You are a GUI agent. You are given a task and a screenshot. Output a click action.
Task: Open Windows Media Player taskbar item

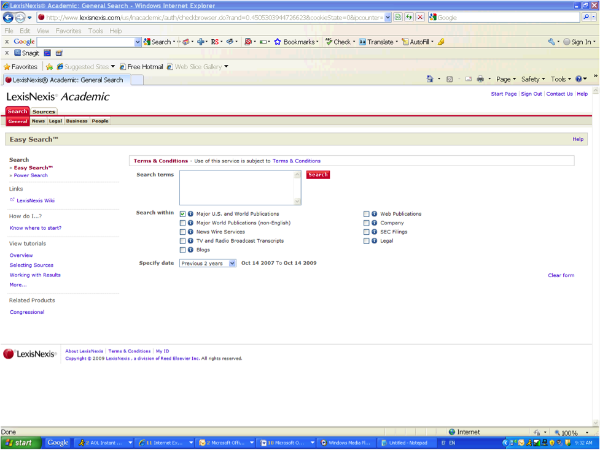pyautogui.click(x=346, y=443)
